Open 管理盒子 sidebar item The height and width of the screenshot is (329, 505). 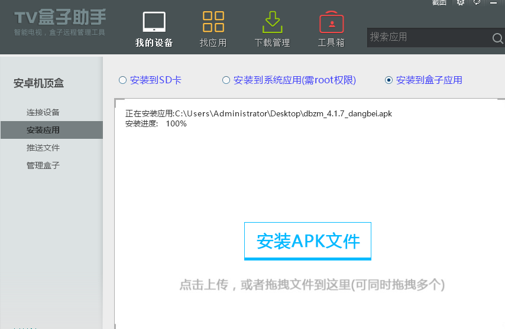click(x=43, y=165)
